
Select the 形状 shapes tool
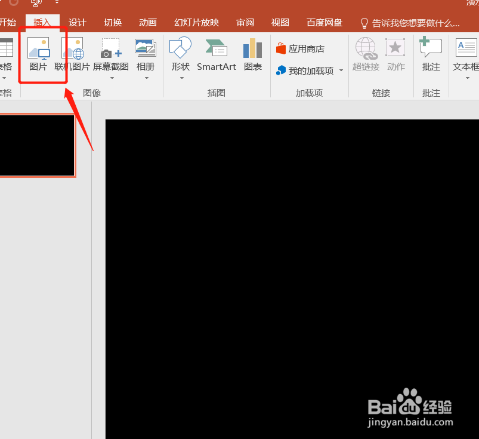pyautogui.click(x=180, y=54)
